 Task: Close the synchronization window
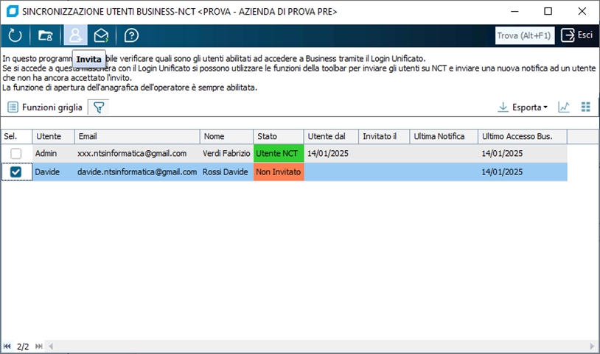click(x=582, y=11)
